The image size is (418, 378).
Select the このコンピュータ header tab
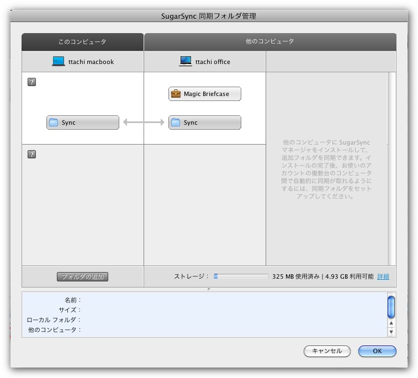[83, 42]
